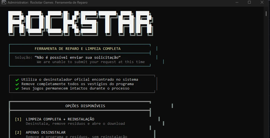This screenshot has width=270, height=138.
Task: Click 'OPÇÕES DISPONÍVEIS' header
Action: click(x=85, y=106)
